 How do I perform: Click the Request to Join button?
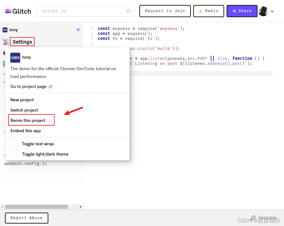[165, 11]
